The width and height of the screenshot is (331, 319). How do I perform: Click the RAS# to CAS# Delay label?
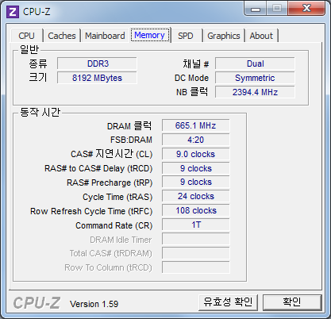pos(98,168)
